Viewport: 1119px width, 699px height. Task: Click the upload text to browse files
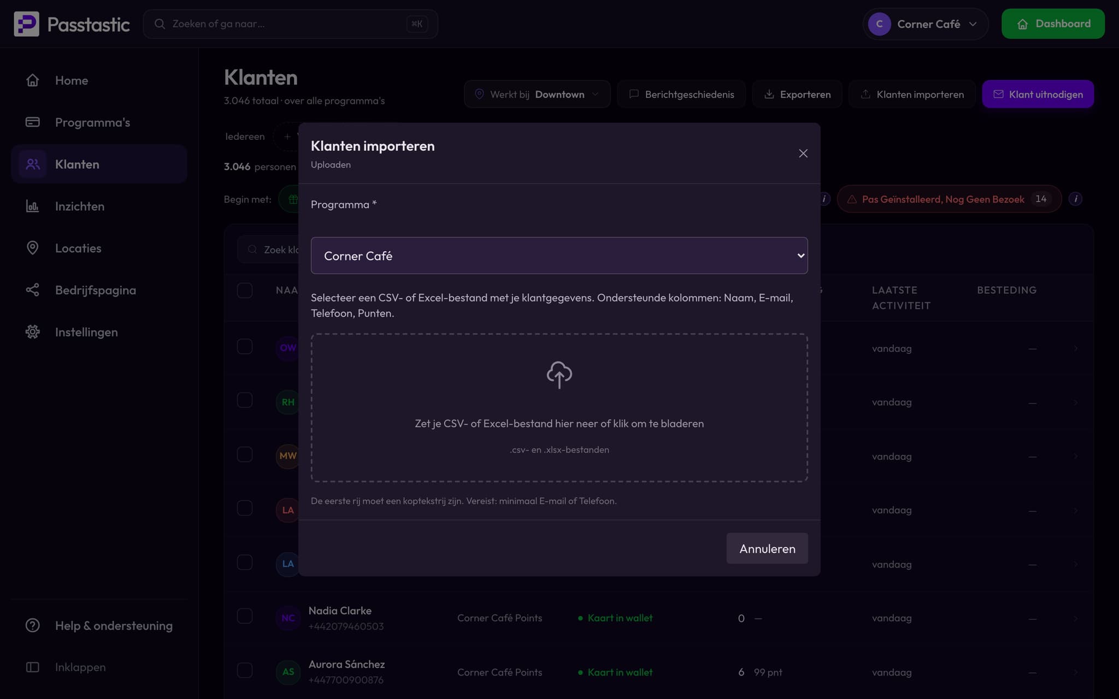tap(559, 424)
